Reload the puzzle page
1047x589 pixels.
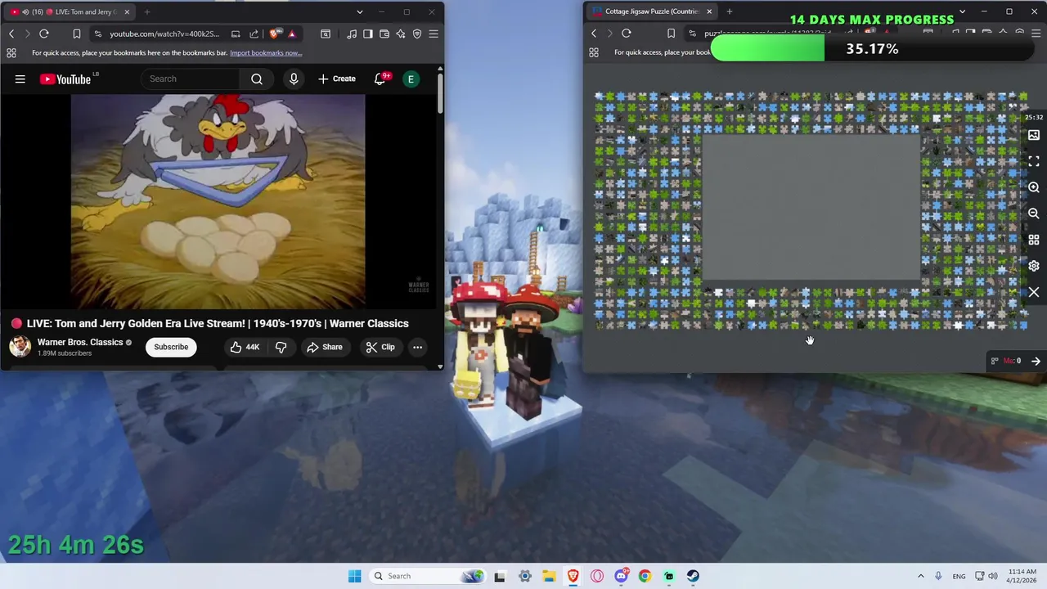pyautogui.click(x=627, y=34)
